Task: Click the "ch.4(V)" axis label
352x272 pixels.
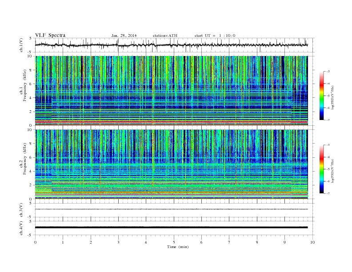Action: (x=21, y=228)
